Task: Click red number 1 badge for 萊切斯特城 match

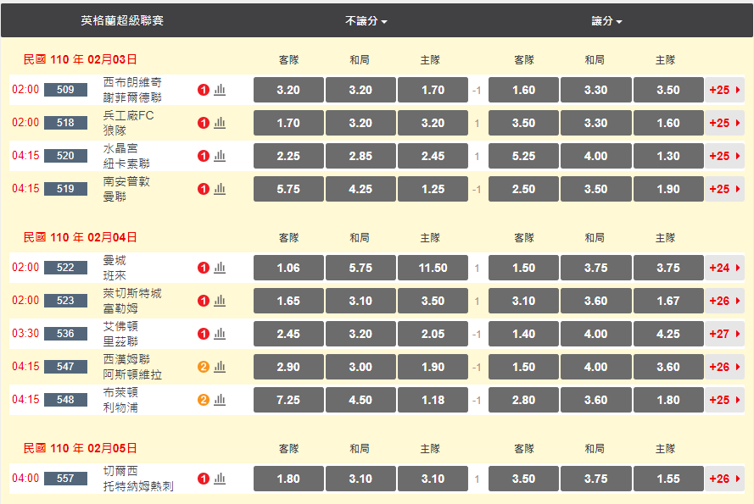Action: pyautogui.click(x=204, y=301)
